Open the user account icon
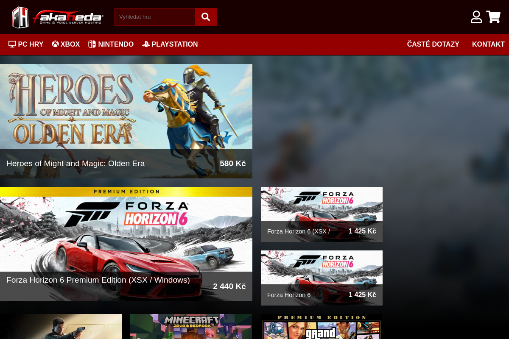This screenshot has width=509, height=339. (x=476, y=17)
